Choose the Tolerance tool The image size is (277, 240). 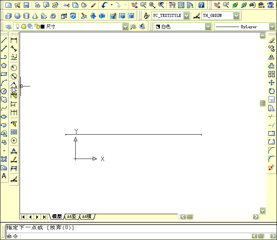(x=14, y=132)
